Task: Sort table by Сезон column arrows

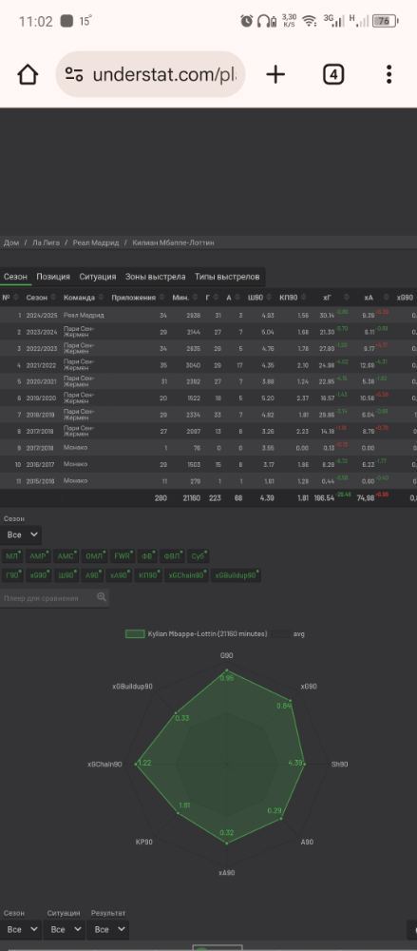Action: [53, 298]
